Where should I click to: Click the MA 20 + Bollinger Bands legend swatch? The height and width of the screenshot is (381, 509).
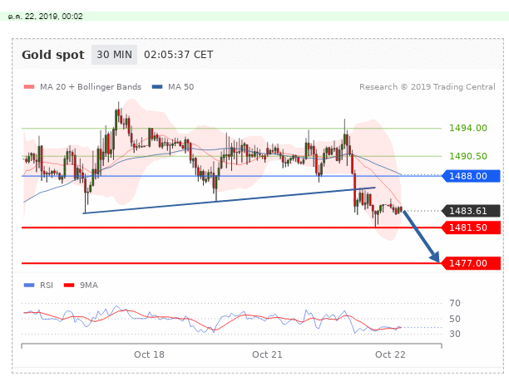coord(29,87)
